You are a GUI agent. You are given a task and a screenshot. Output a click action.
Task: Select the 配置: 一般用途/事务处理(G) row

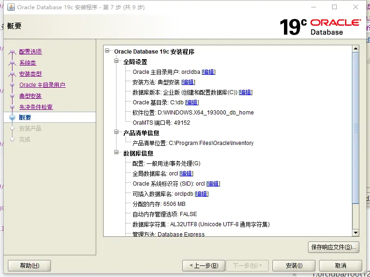coord(166,163)
